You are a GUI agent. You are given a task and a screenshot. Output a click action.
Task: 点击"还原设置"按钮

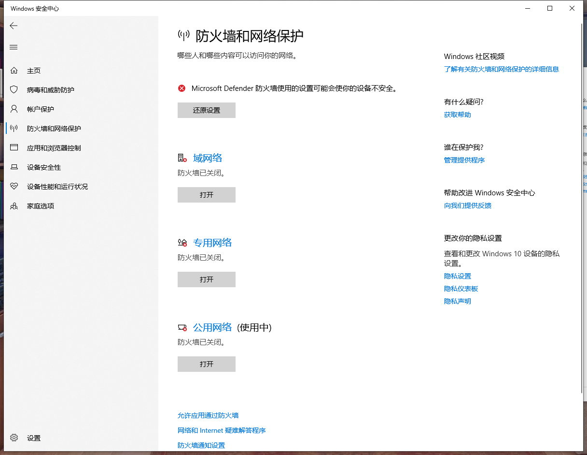(x=207, y=110)
